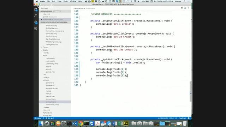Open WhiteBackground.png in the explorer
226x127 pixels.
[x=53, y=42]
